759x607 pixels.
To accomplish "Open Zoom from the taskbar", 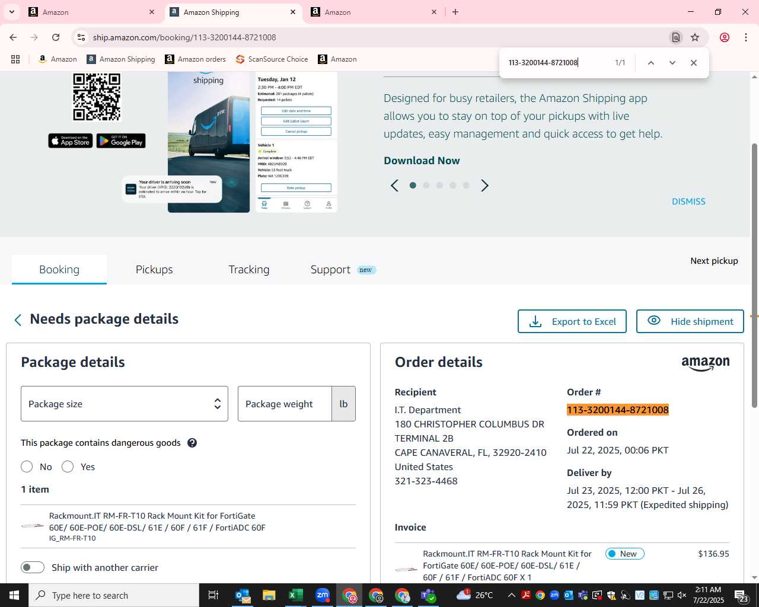I will (323, 595).
